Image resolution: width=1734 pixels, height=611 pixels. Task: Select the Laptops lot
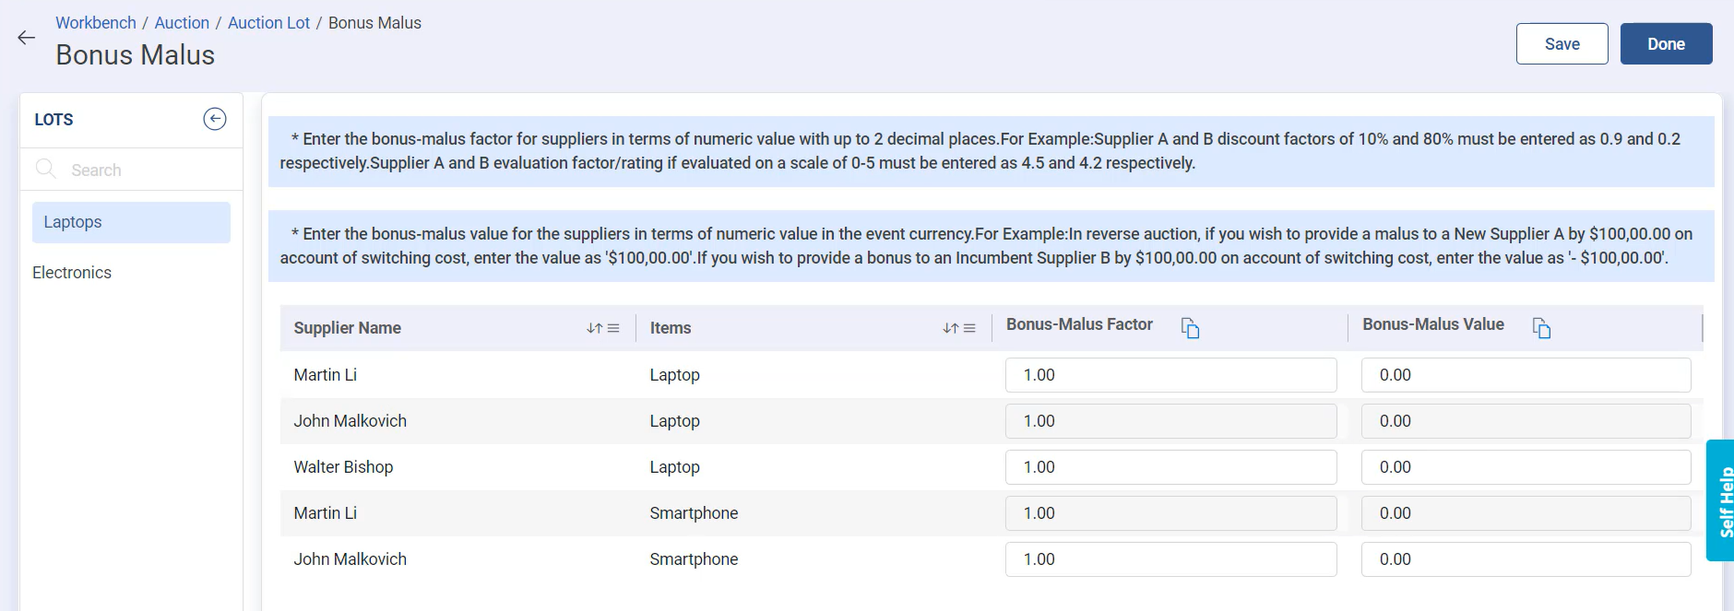point(131,222)
